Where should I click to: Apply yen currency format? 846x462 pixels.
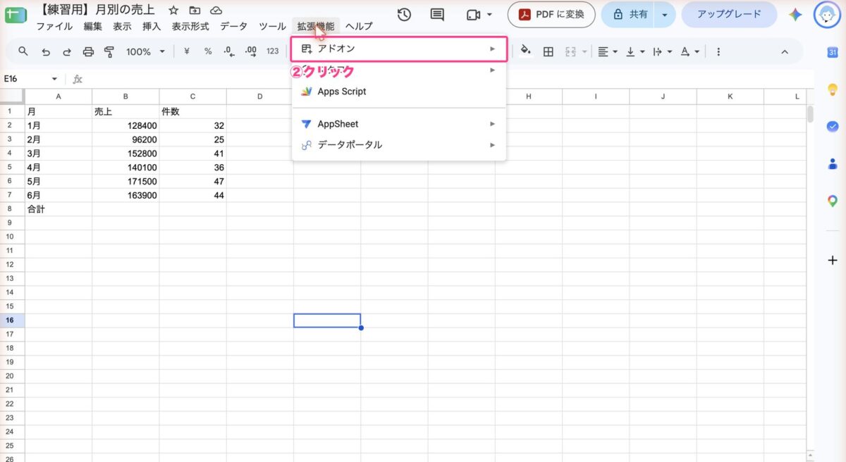pyautogui.click(x=187, y=51)
